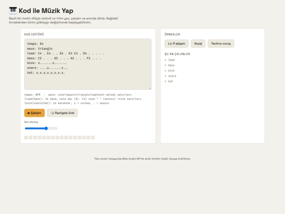Viewport: 285px width, 214px height.
Task: Click the Rastgele üret button
Action: pyautogui.click(x=62, y=113)
